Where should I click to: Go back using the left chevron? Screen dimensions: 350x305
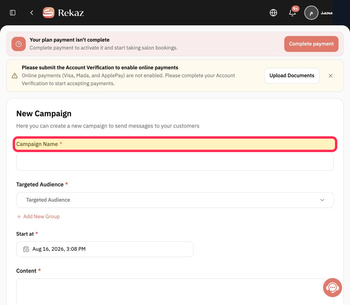coord(32,13)
